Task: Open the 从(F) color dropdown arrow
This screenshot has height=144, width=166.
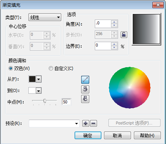Action: pyautogui.click(x=39, y=79)
